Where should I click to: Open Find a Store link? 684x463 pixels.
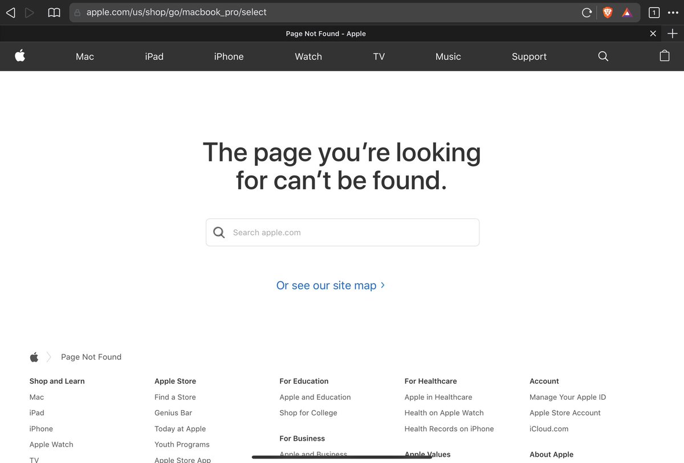tap(175, 397)
